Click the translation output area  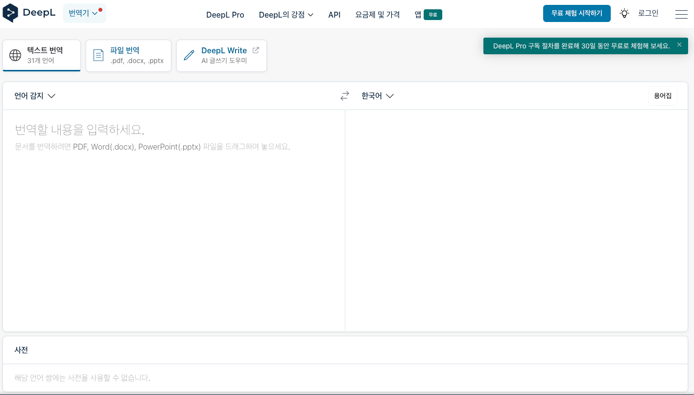click(516, 220)
